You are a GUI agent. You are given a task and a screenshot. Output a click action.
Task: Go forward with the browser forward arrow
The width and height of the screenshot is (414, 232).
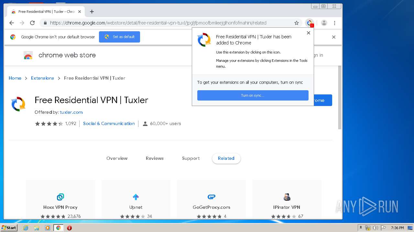click(x=22, y=23)
